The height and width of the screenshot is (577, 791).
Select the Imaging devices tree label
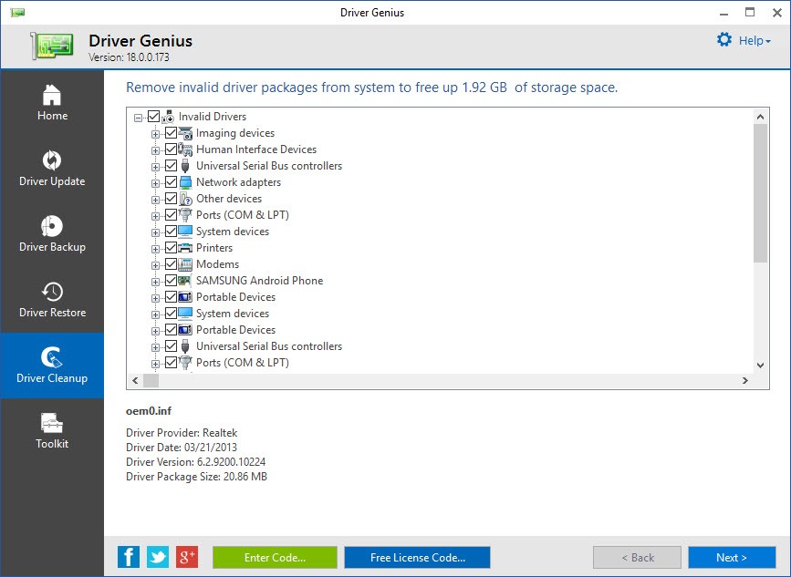[x=235, y=133]
